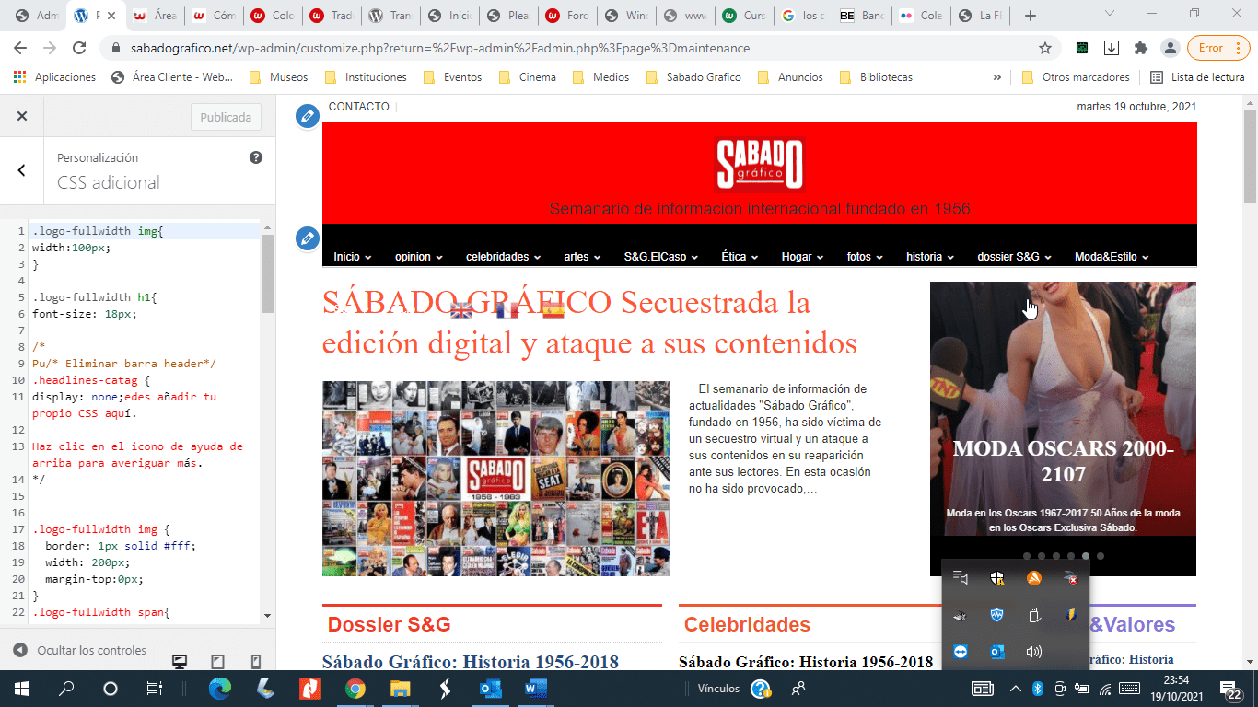Open the Instituciones bookmarks folder
Screen dimensions: 1258x707
click(x=366, y=77)
